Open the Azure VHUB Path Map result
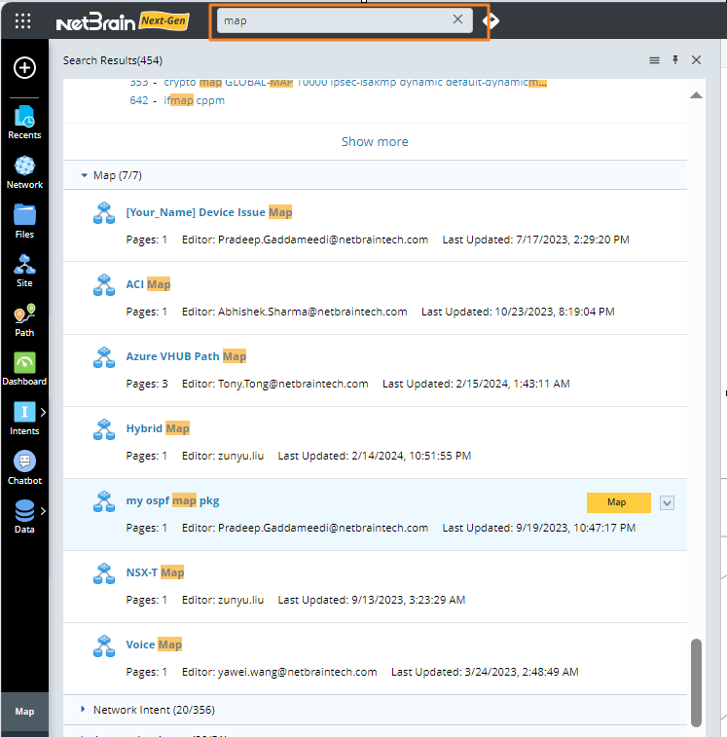 pyautogui.click(x=186, y=356)
